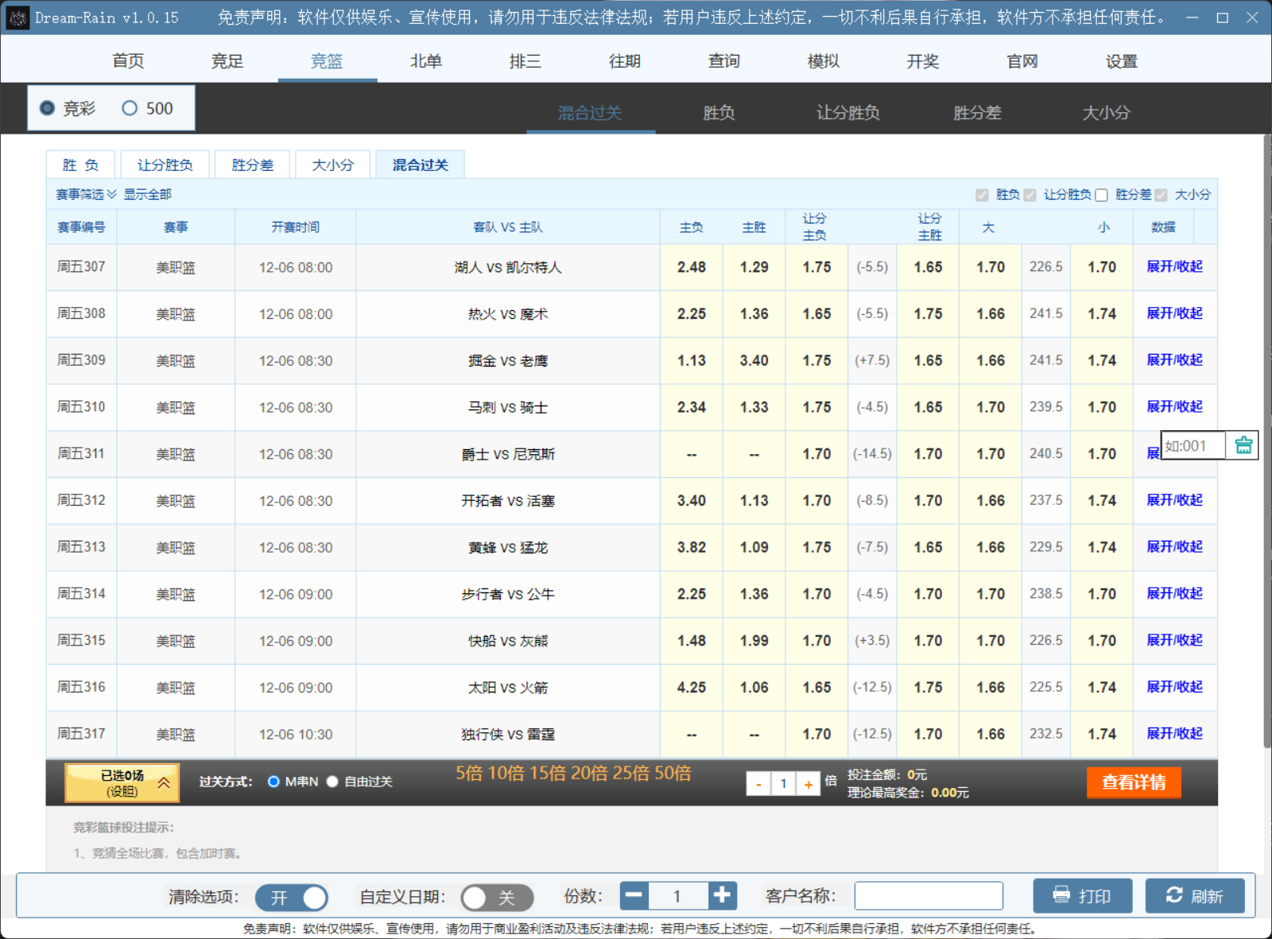This screenshot has width=1272, height=939.
Task: Turn on the 自定义日期 switch
Action: coord(496,897)
